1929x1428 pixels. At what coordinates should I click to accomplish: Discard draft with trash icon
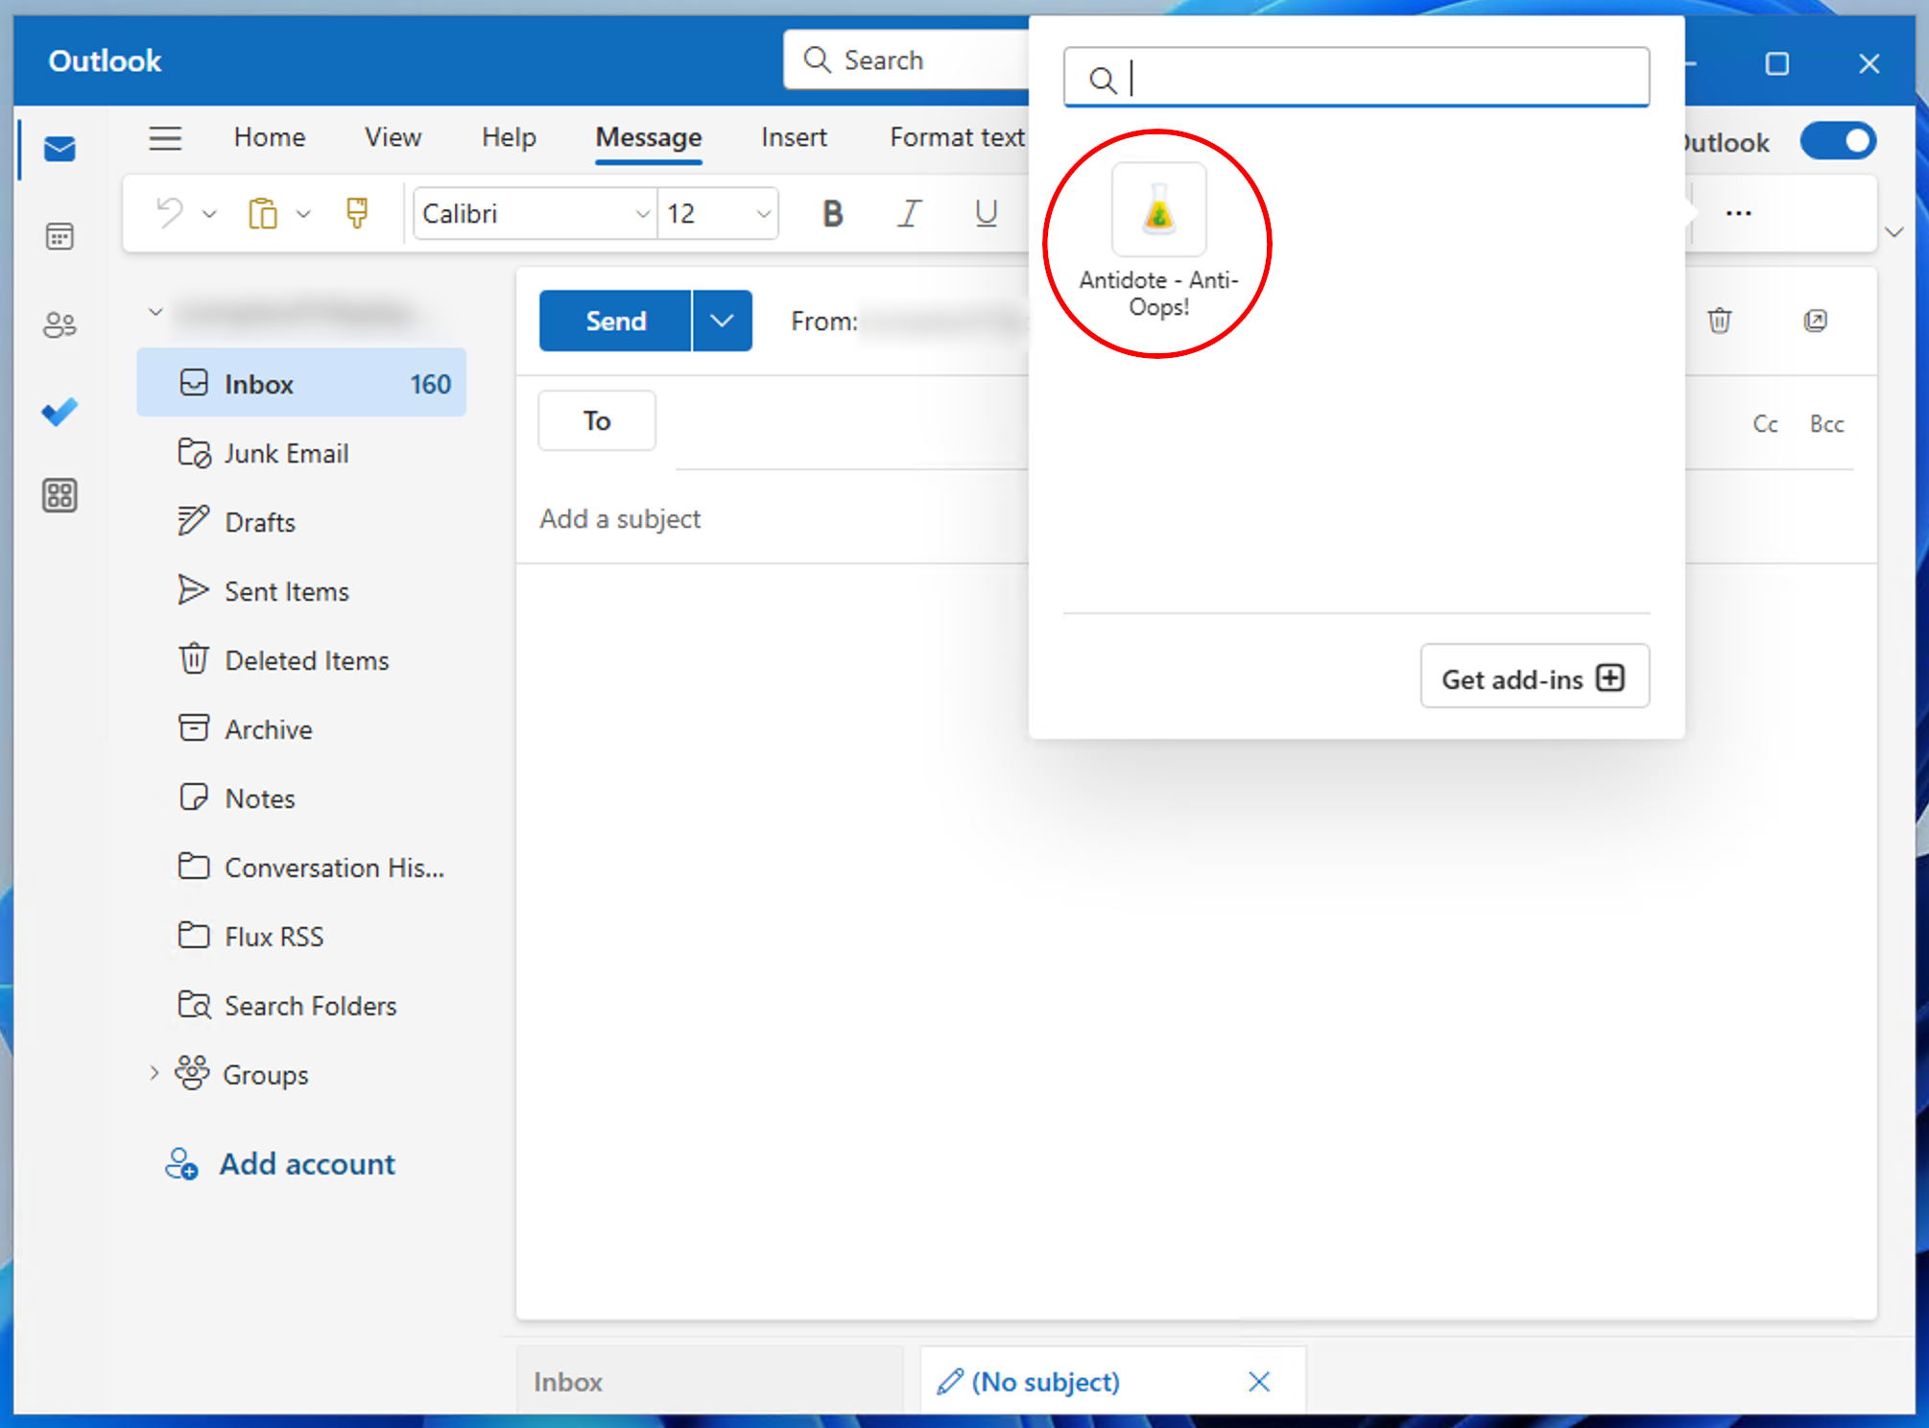point(1719,321)
